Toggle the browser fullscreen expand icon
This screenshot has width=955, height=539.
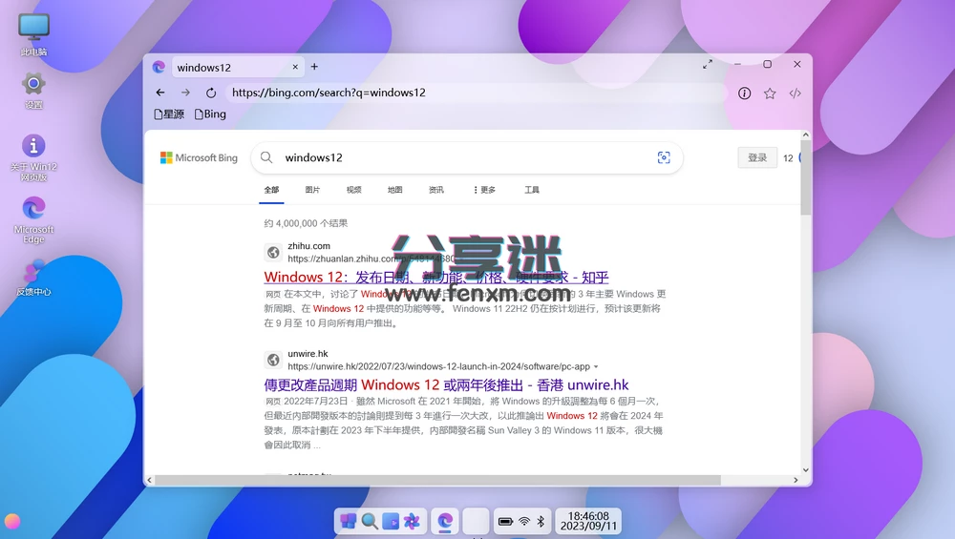point(708,65)
